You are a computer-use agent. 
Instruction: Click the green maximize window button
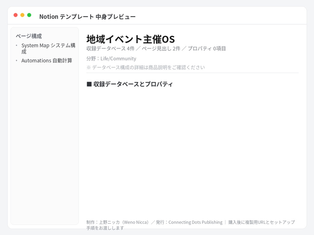pyautogui.click(x=29, y=15)
